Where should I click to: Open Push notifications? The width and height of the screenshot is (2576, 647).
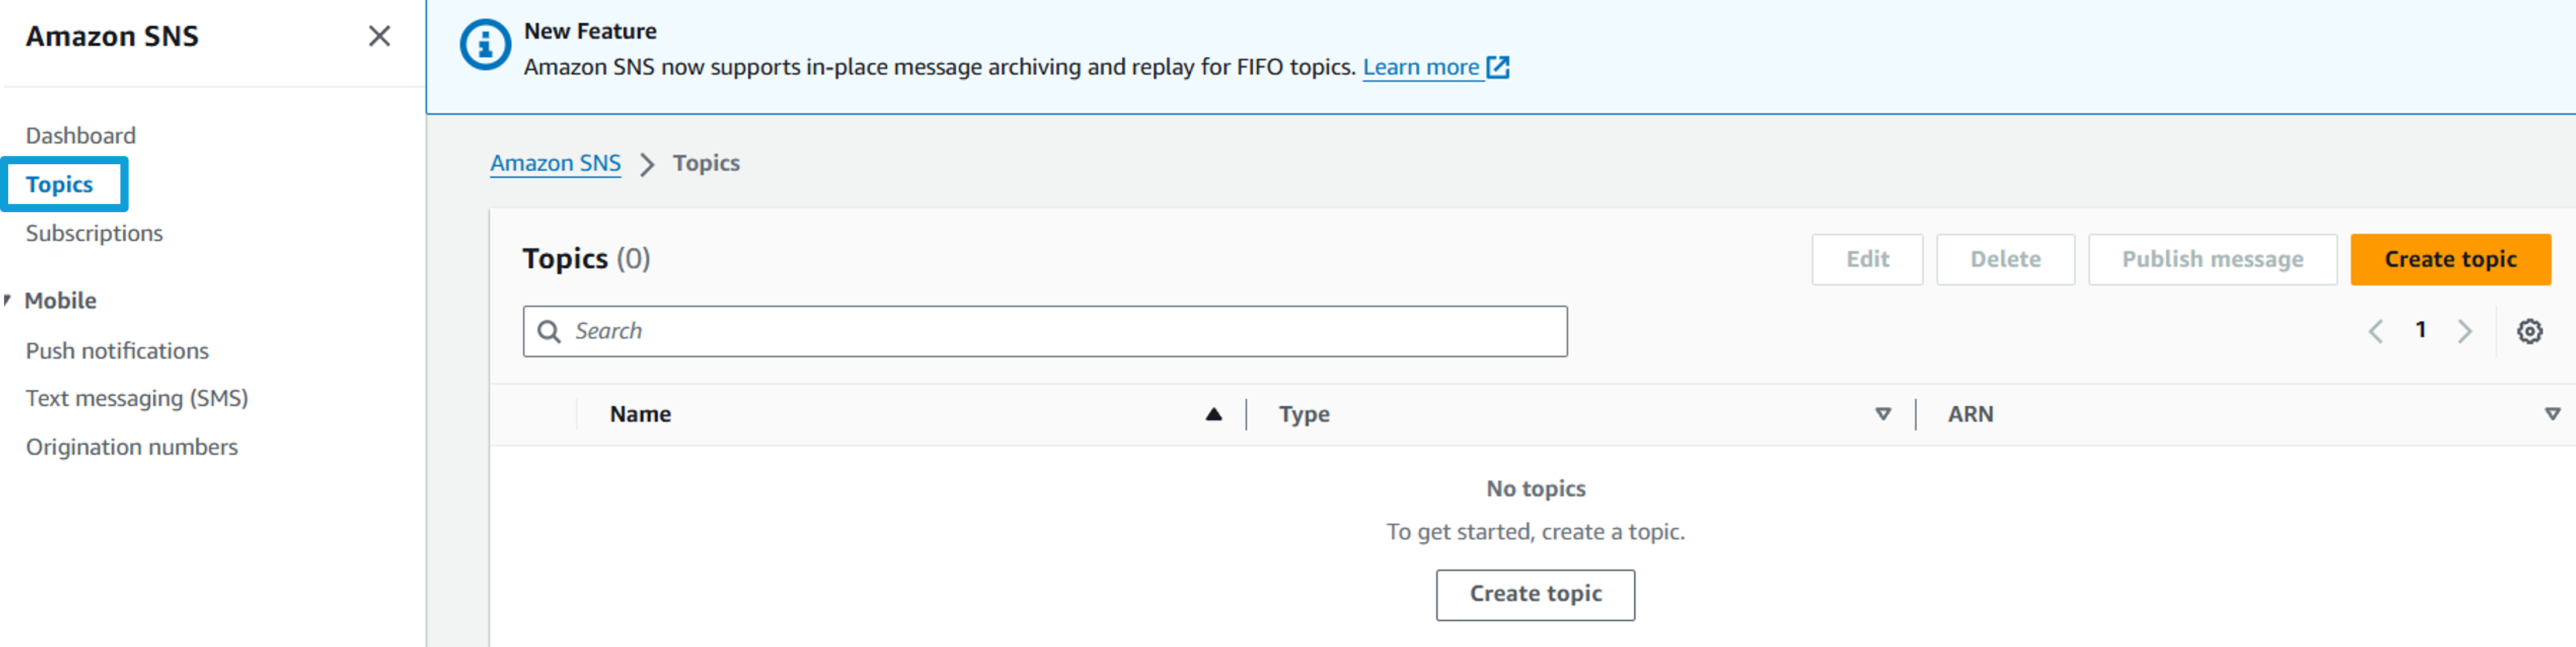[x=117, y=351]
